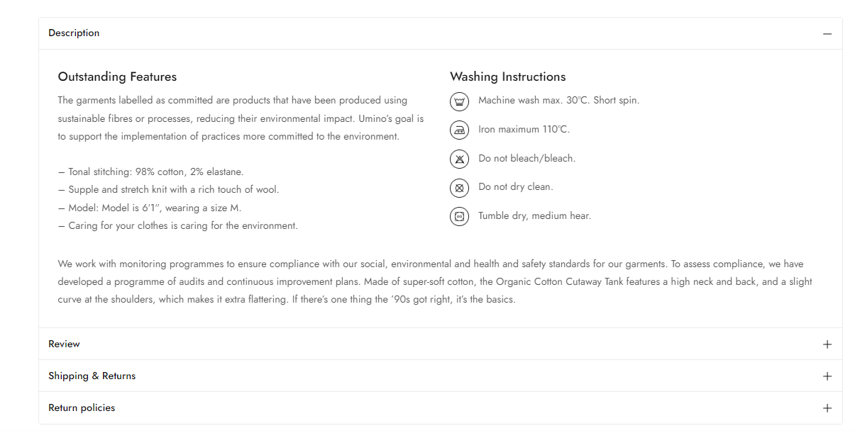Open the Shipping & Returns section title

92,376
